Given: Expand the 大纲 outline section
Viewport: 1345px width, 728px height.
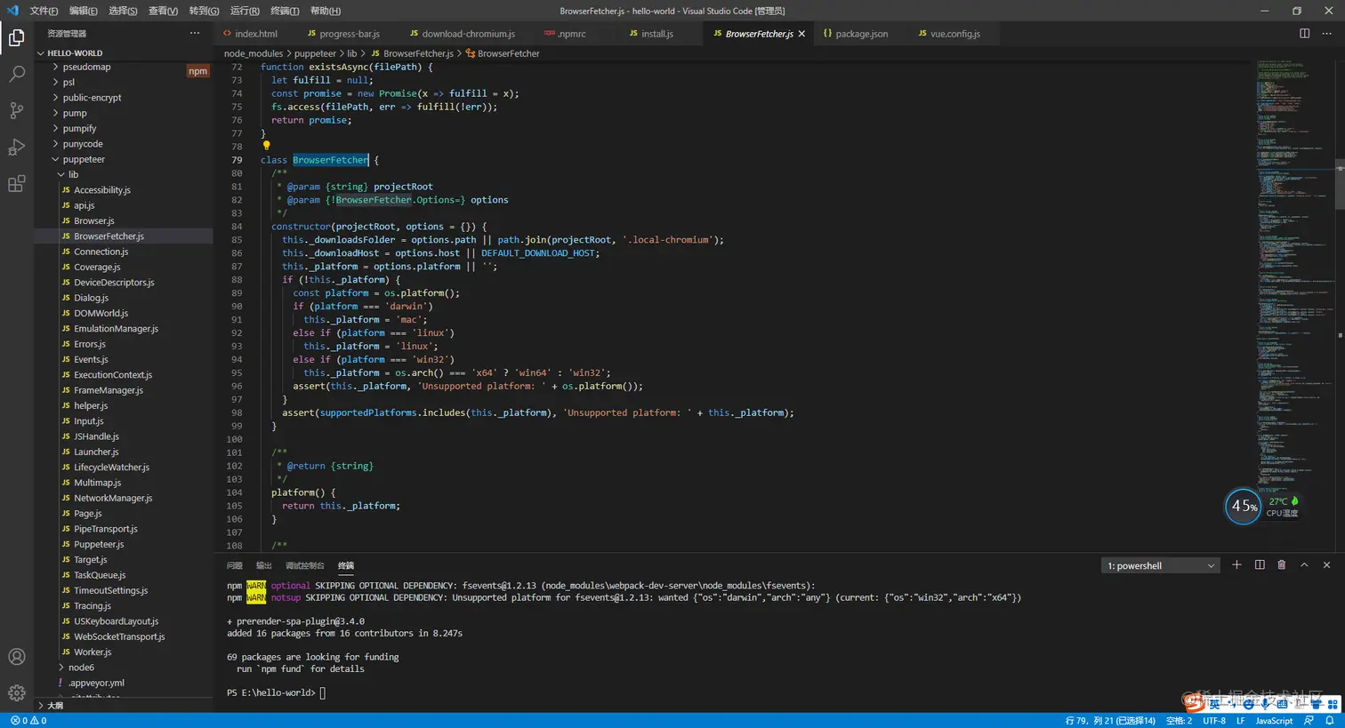Looking at the screenshot, I should [x=41, y=706].
